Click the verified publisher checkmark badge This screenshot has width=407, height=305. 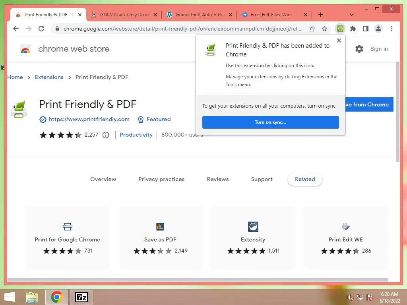[x=43, y=119]
